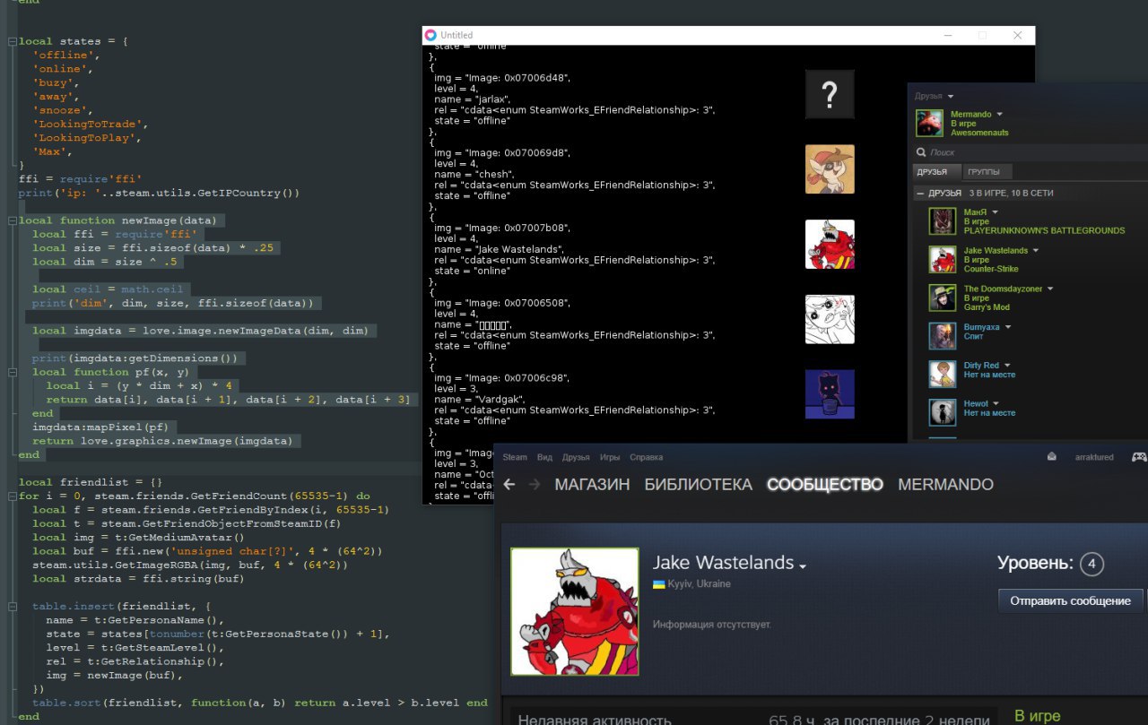Click 'Kyiv, Ukraine' location text

coord(700,584)
